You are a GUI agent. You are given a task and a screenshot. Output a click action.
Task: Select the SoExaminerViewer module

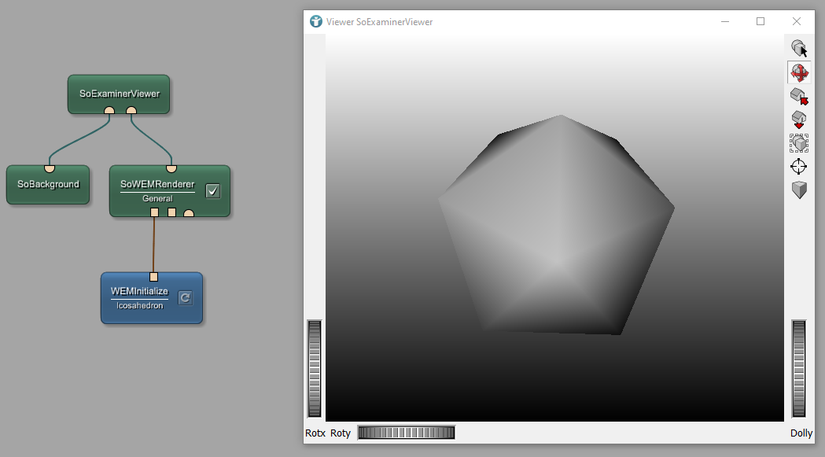(120, 94)
